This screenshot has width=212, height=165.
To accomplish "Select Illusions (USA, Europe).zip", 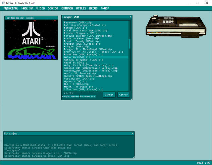I will pyautogui.click(x=96, y=89).
